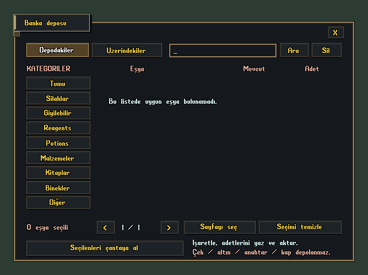The image size is (368, 275).
Task: Click the Mevcut column header
Action: coord(254,68)
